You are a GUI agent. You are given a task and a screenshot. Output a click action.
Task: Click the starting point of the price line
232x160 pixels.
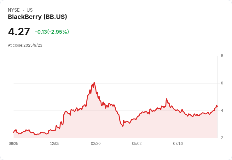pos(14,132)
